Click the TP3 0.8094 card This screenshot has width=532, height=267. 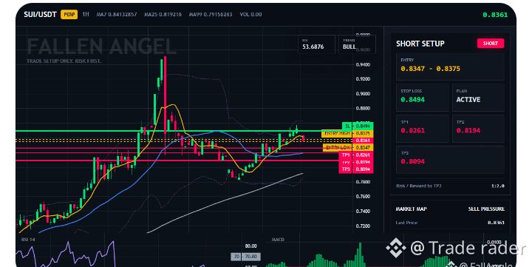[450, 160]
